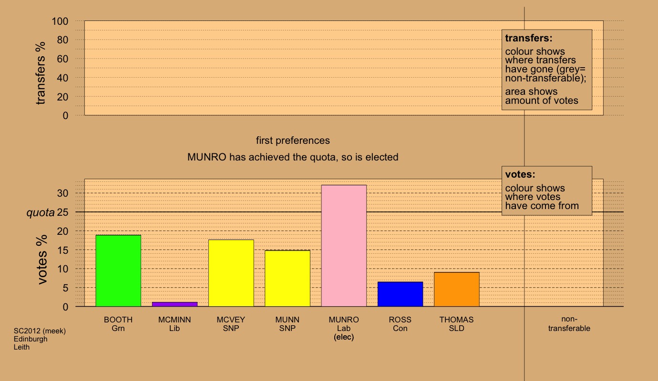Click the pink MUNRO vote bar
Screen dimensions: 658x381
click(344, 246)
